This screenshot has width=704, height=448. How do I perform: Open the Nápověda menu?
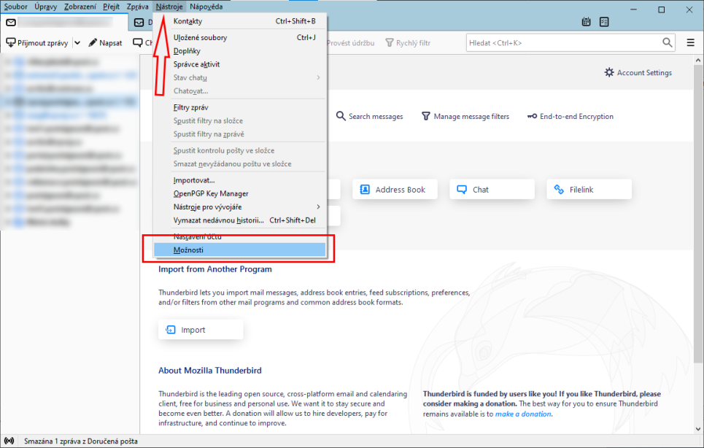tap(206, 7)
